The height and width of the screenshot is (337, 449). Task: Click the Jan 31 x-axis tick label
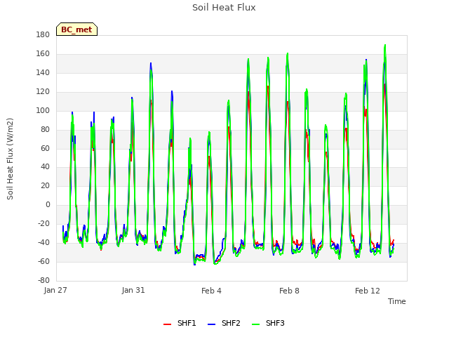133,290
